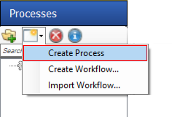Click the green plus badge on the folder icon
The width and height of the screenshot is (172, 117).
coord(12,39)
